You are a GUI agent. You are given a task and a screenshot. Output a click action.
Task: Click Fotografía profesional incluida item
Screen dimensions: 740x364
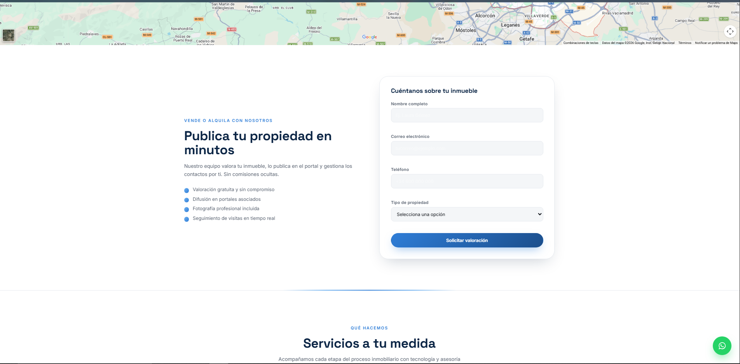click(x=226, y=209)
